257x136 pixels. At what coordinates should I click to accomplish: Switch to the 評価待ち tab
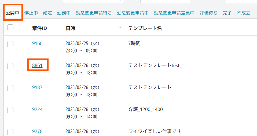(208, 13)
